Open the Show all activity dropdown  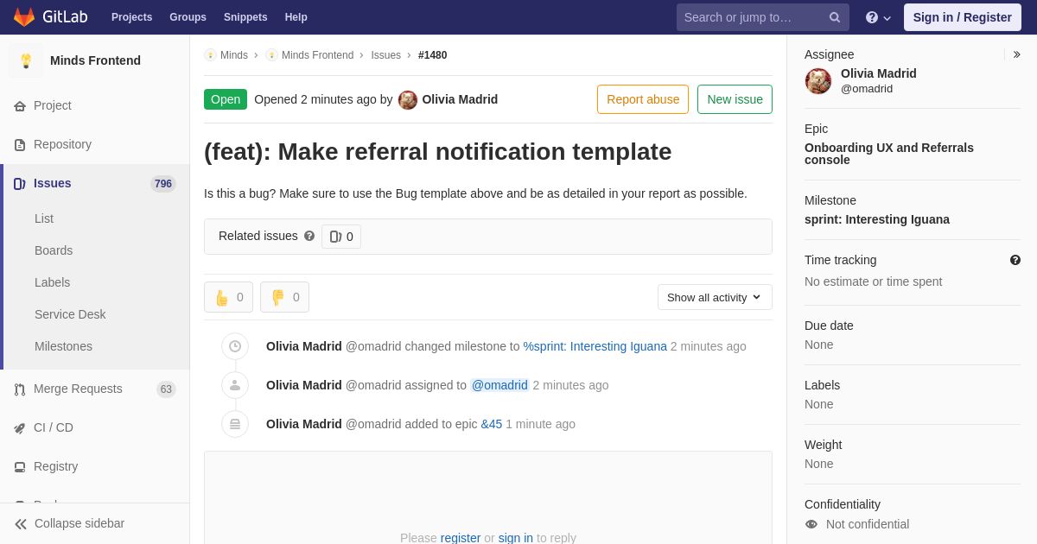pos(715,297)
